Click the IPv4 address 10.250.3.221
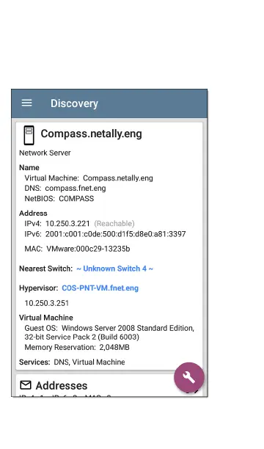Image resolution: width=264 pixels, height=449 pixels. [x=67, y=224]
